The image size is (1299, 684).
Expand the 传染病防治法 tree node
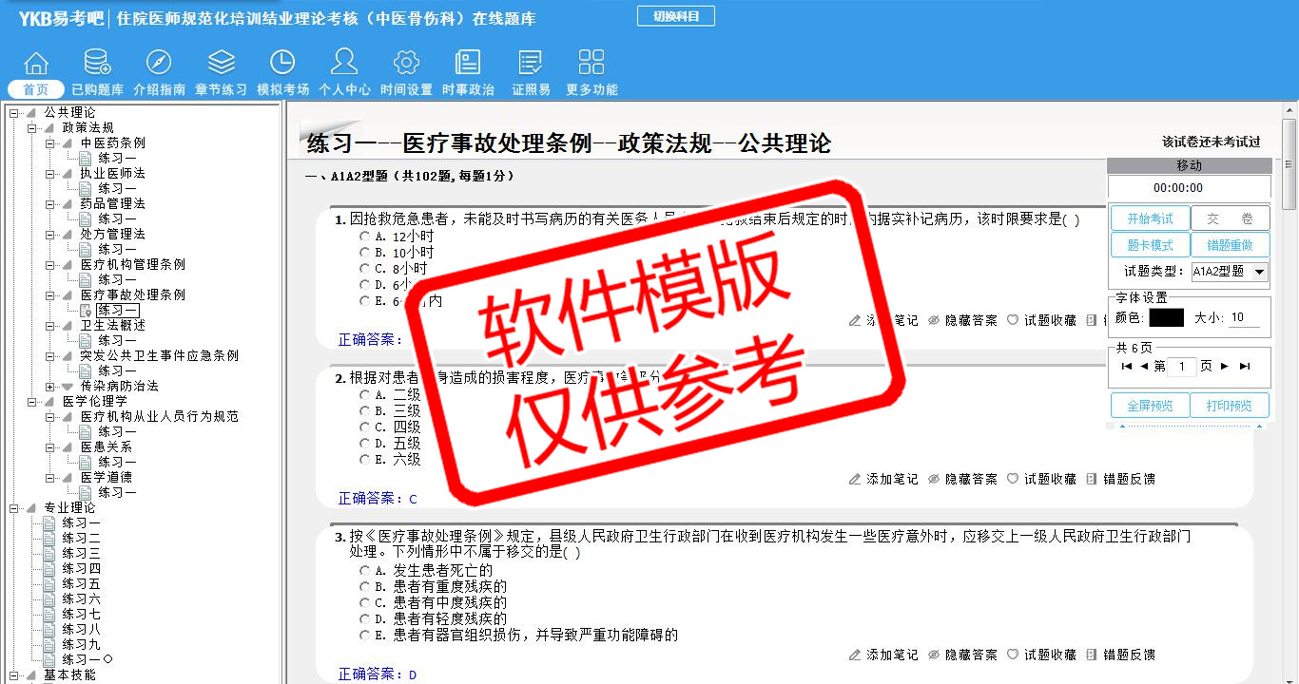pos(50,387)
